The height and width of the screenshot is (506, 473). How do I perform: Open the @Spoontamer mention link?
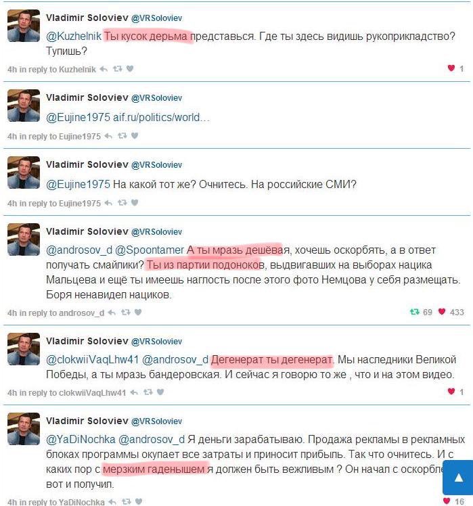pyautogui.click(x=150, y=250)
